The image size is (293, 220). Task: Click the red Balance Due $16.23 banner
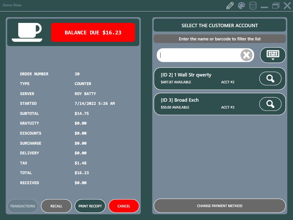[93, 32]
